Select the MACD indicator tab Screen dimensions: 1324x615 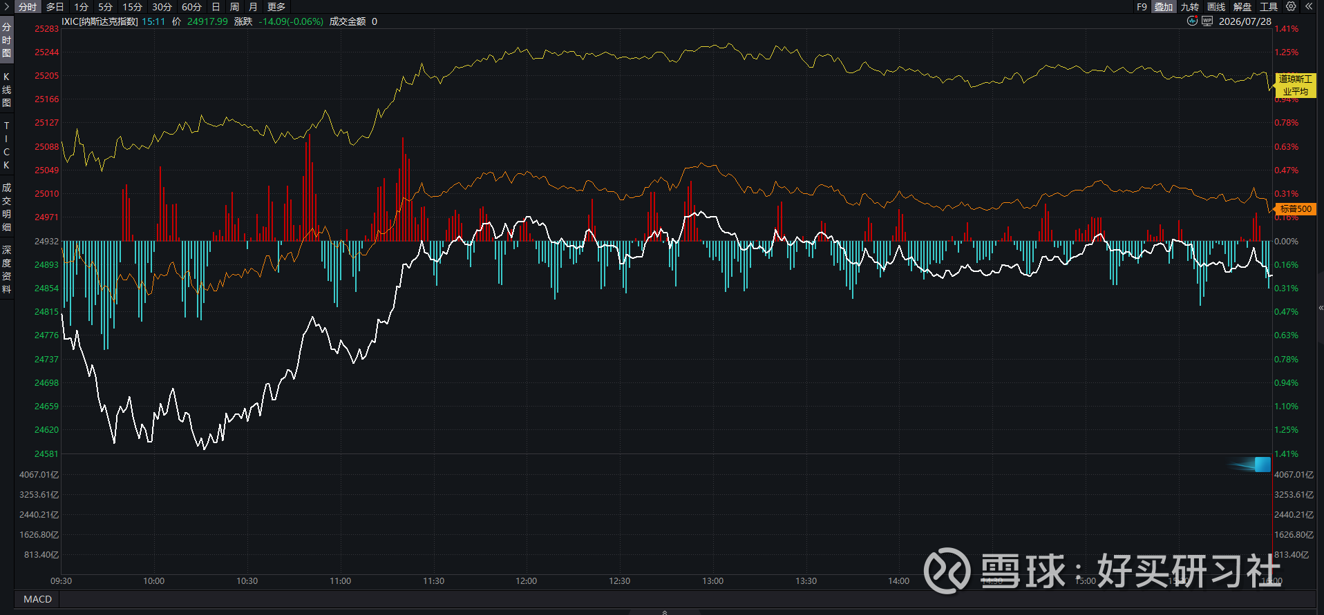pyautogui.click(x=37, y=599)
